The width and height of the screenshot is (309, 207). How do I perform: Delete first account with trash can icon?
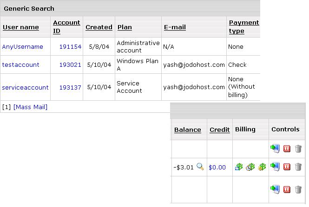[x=298, y=149]
